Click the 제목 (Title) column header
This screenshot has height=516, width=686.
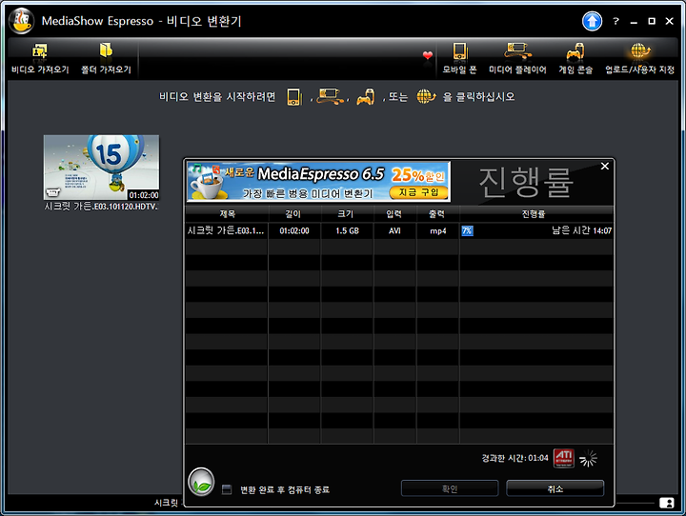tap(227, 214)
